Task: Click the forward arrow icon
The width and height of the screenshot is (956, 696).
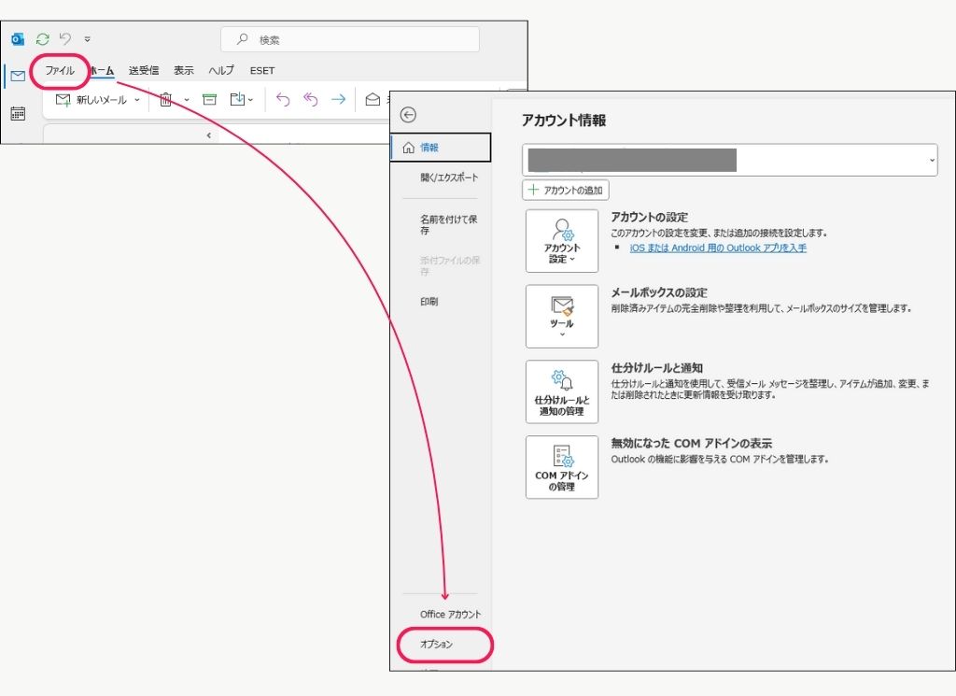Action: click(338, 100)
